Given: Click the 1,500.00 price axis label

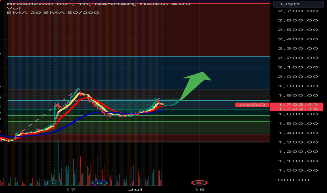Looking at the screenshot, I should pyautogui.click(x=298, y=124).
